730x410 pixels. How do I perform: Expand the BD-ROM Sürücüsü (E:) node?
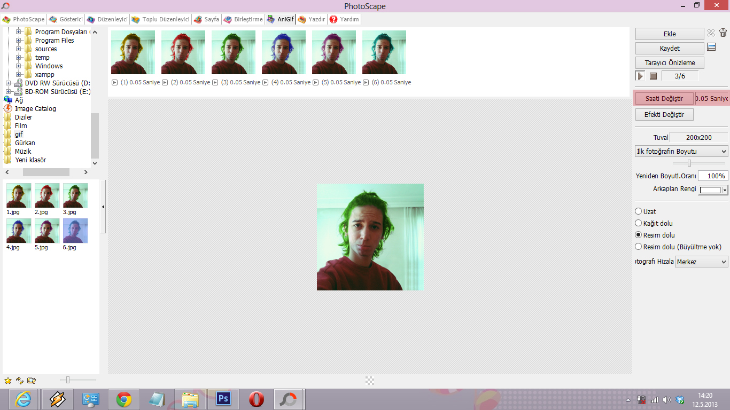8,91
